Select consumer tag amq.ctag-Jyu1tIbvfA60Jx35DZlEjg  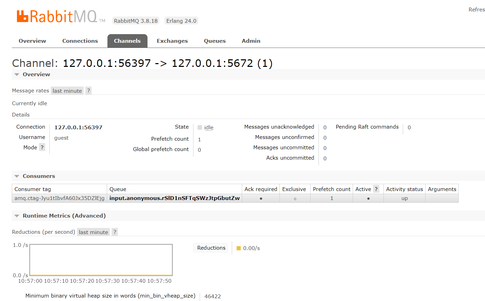[x=59, y=198]
